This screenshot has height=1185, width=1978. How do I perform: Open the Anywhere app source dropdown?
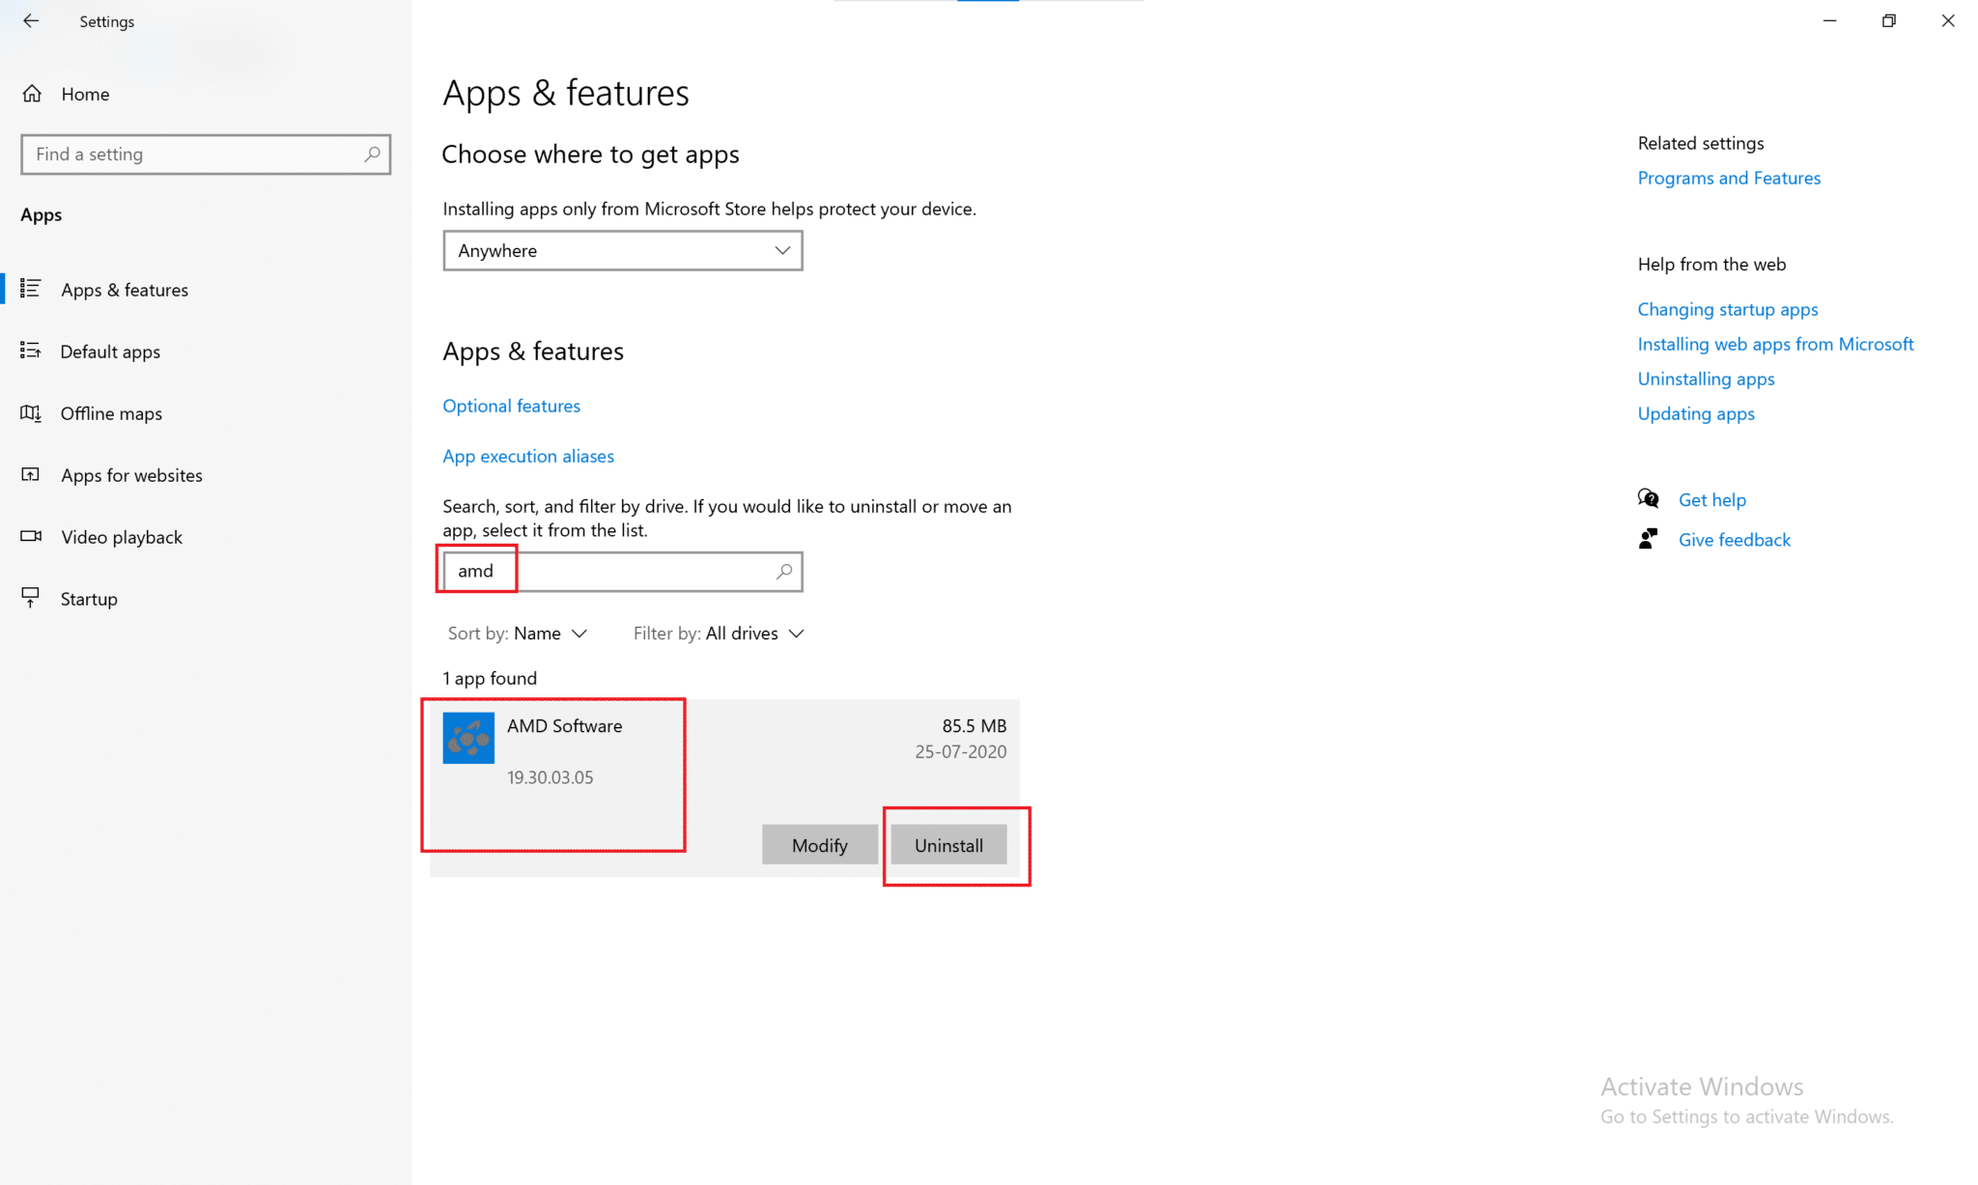(x=622, y=251)
